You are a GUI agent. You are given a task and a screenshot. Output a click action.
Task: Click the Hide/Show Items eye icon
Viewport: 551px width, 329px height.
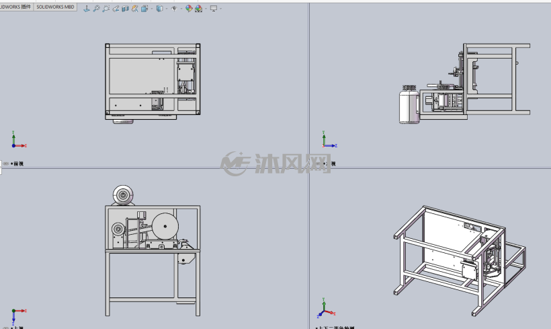coord(174,9)
